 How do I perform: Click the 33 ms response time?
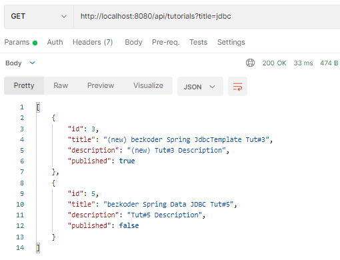[303, 63]
